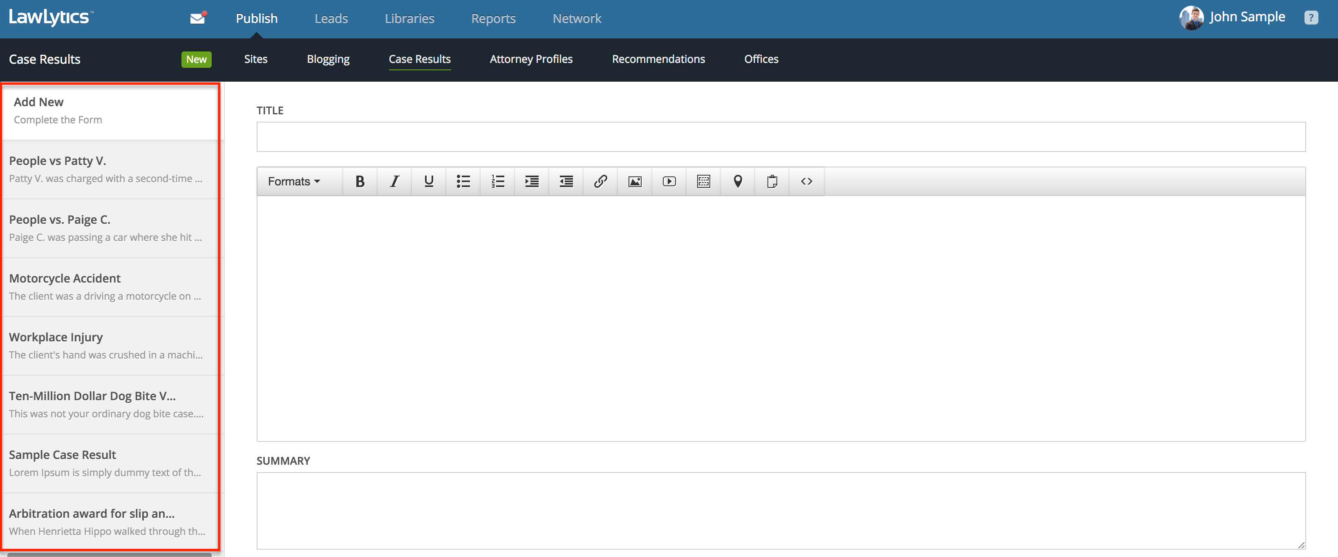Insert a numbered list

coord(497,181)
